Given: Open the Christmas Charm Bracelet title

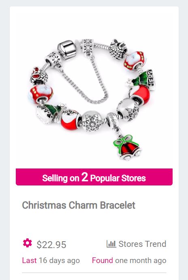Looking at the screenshot, I should point(79,205).
